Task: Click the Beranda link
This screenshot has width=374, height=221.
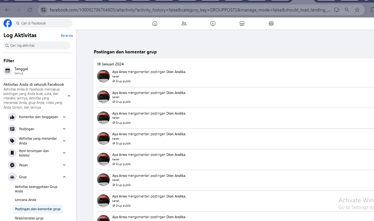Action: pyautogui.click(x=67, y=36)
